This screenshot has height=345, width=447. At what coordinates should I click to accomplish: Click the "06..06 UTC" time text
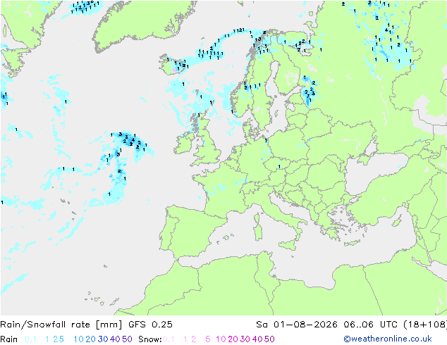pyautogui.click(x=371, y=325)
